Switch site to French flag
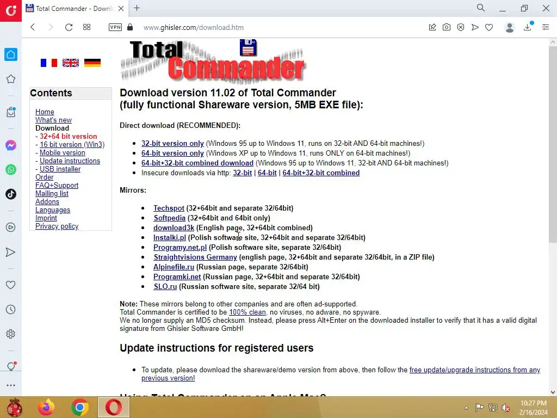 tap(48, 63)
